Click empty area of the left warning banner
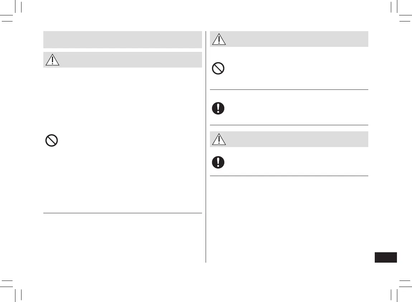The height and width of the screenshot is (302, 412). [x=129, y=60]
